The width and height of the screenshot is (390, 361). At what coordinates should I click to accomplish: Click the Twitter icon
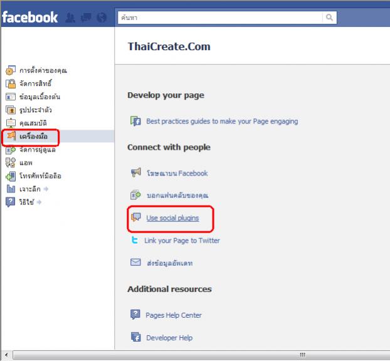pyautogui.click(x=135, y=240)
